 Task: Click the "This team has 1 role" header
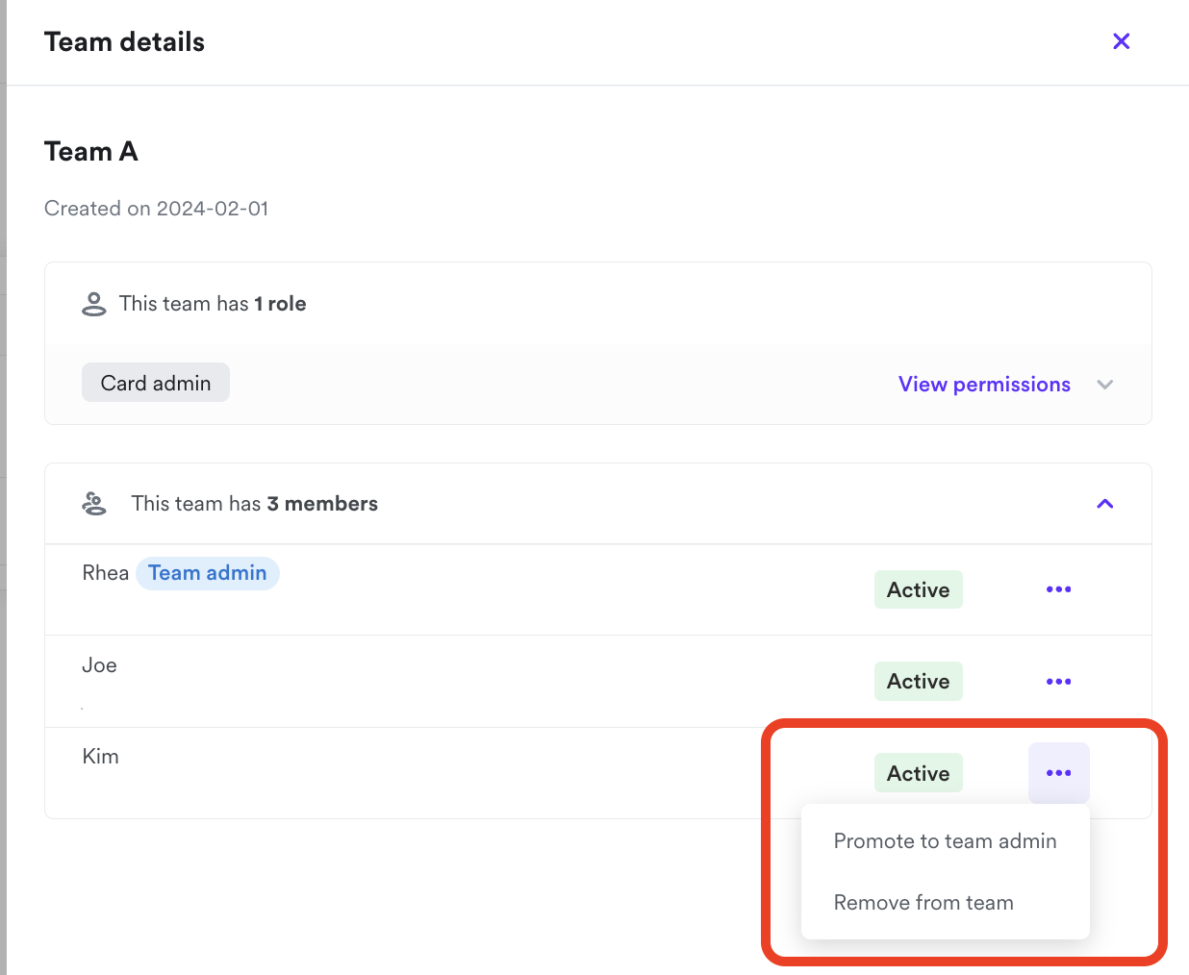[213, 304]
